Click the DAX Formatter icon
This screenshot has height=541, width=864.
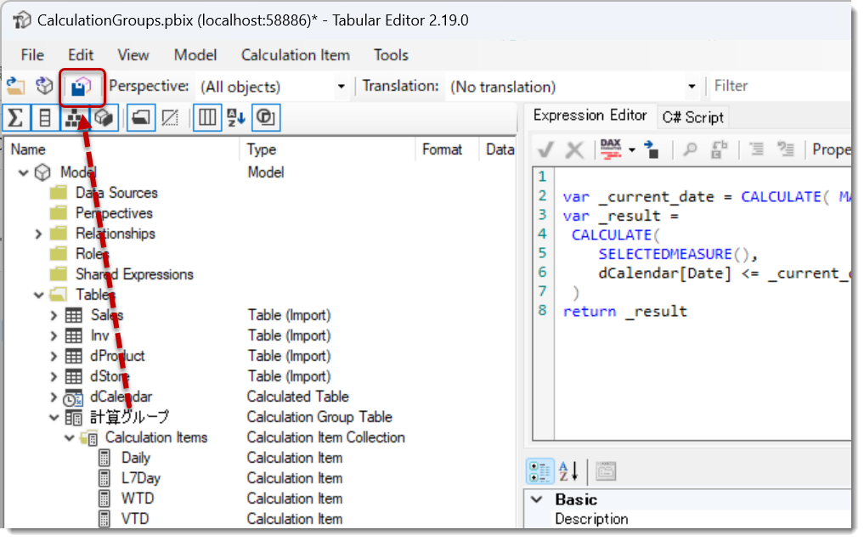coord(611,149)
